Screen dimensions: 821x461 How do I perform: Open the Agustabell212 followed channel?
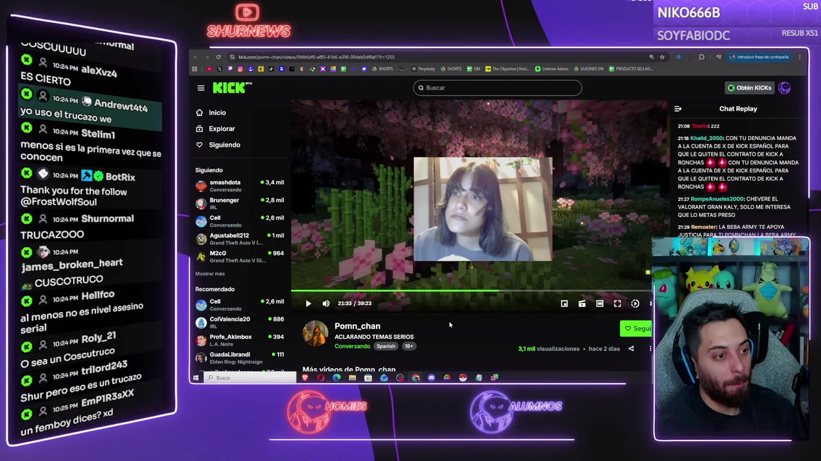(239, 238)
